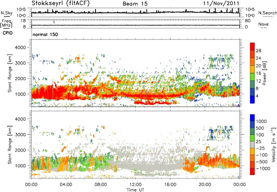The image size is (277, 192).
Task: Click the 16 label on power color bar
Action: point(258,73)
